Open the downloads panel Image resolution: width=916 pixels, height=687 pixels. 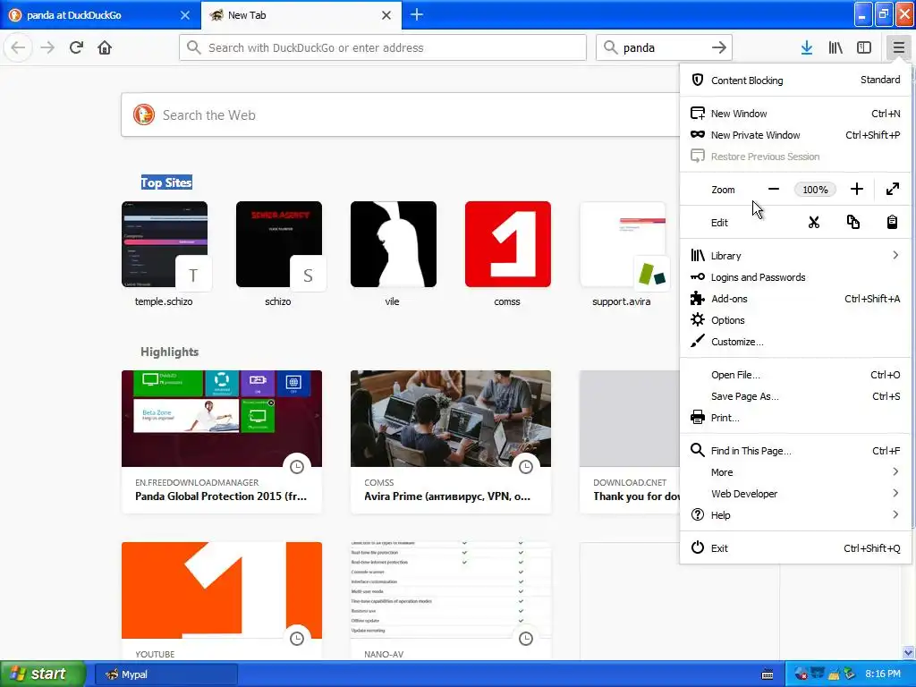pyautogui.click(x=806, y=47)
